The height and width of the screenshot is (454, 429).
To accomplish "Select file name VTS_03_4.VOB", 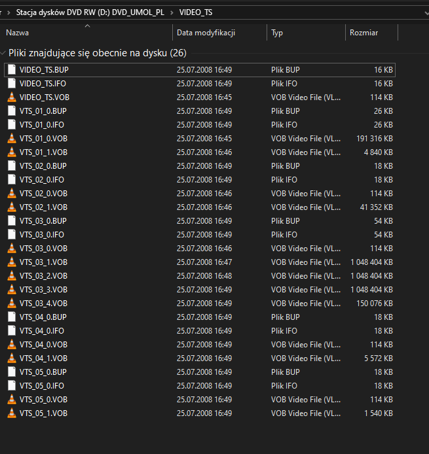I will tap(43, 303).
